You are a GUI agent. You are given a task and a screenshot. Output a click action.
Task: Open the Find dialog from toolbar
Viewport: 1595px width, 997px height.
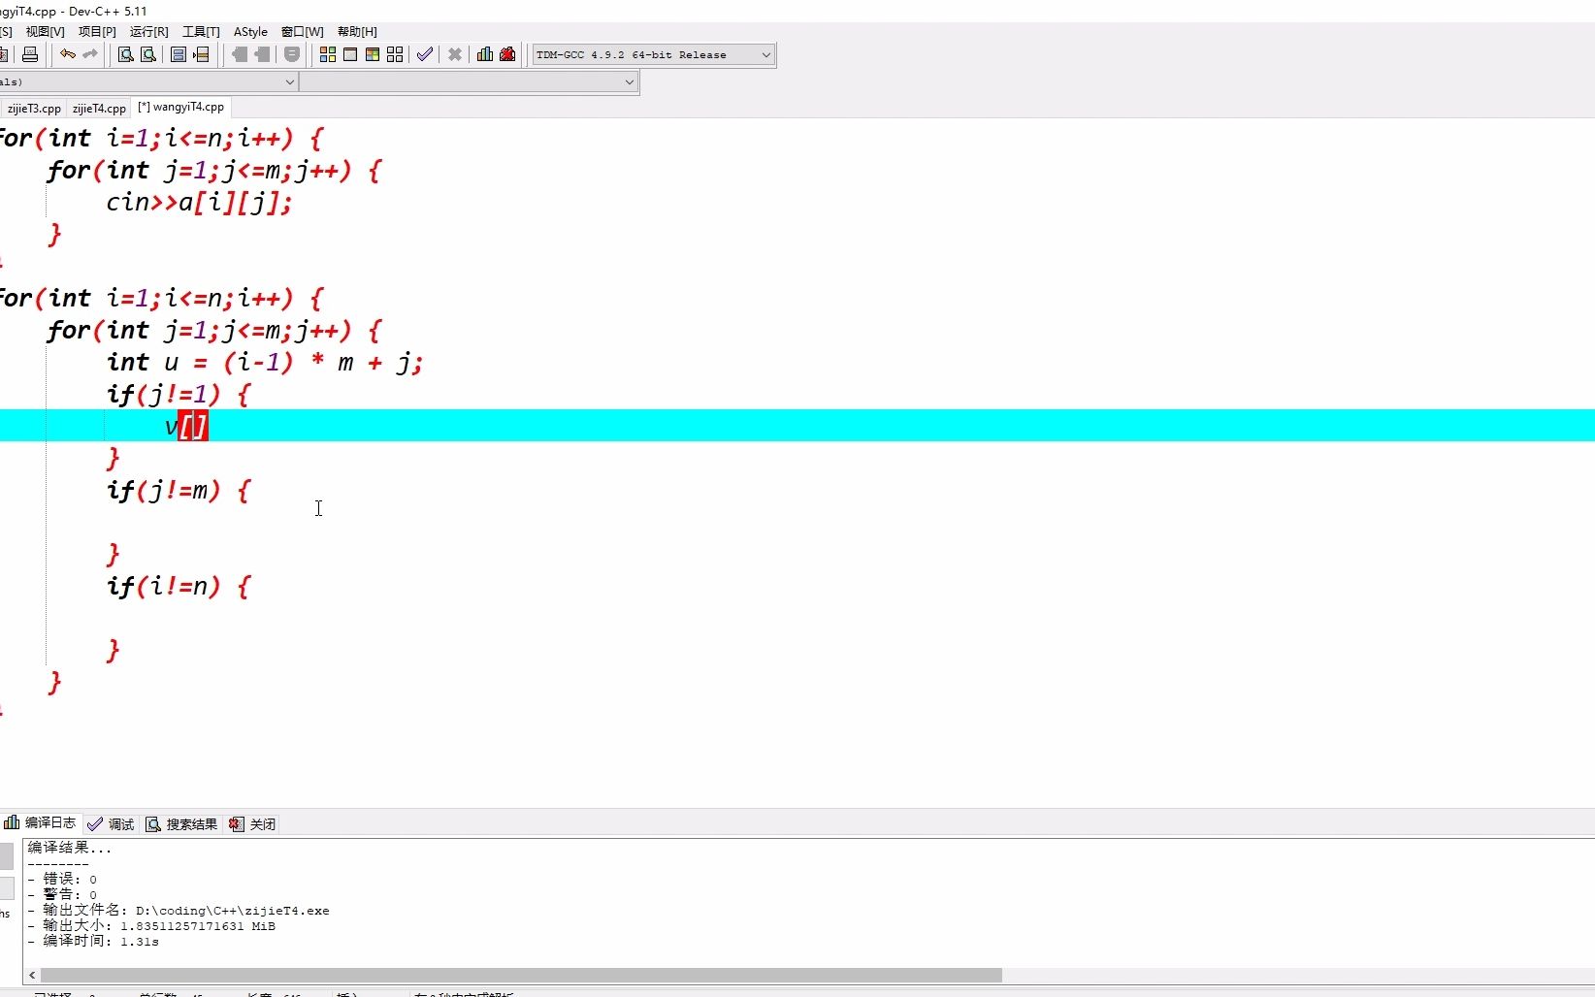tap(125, 54)
